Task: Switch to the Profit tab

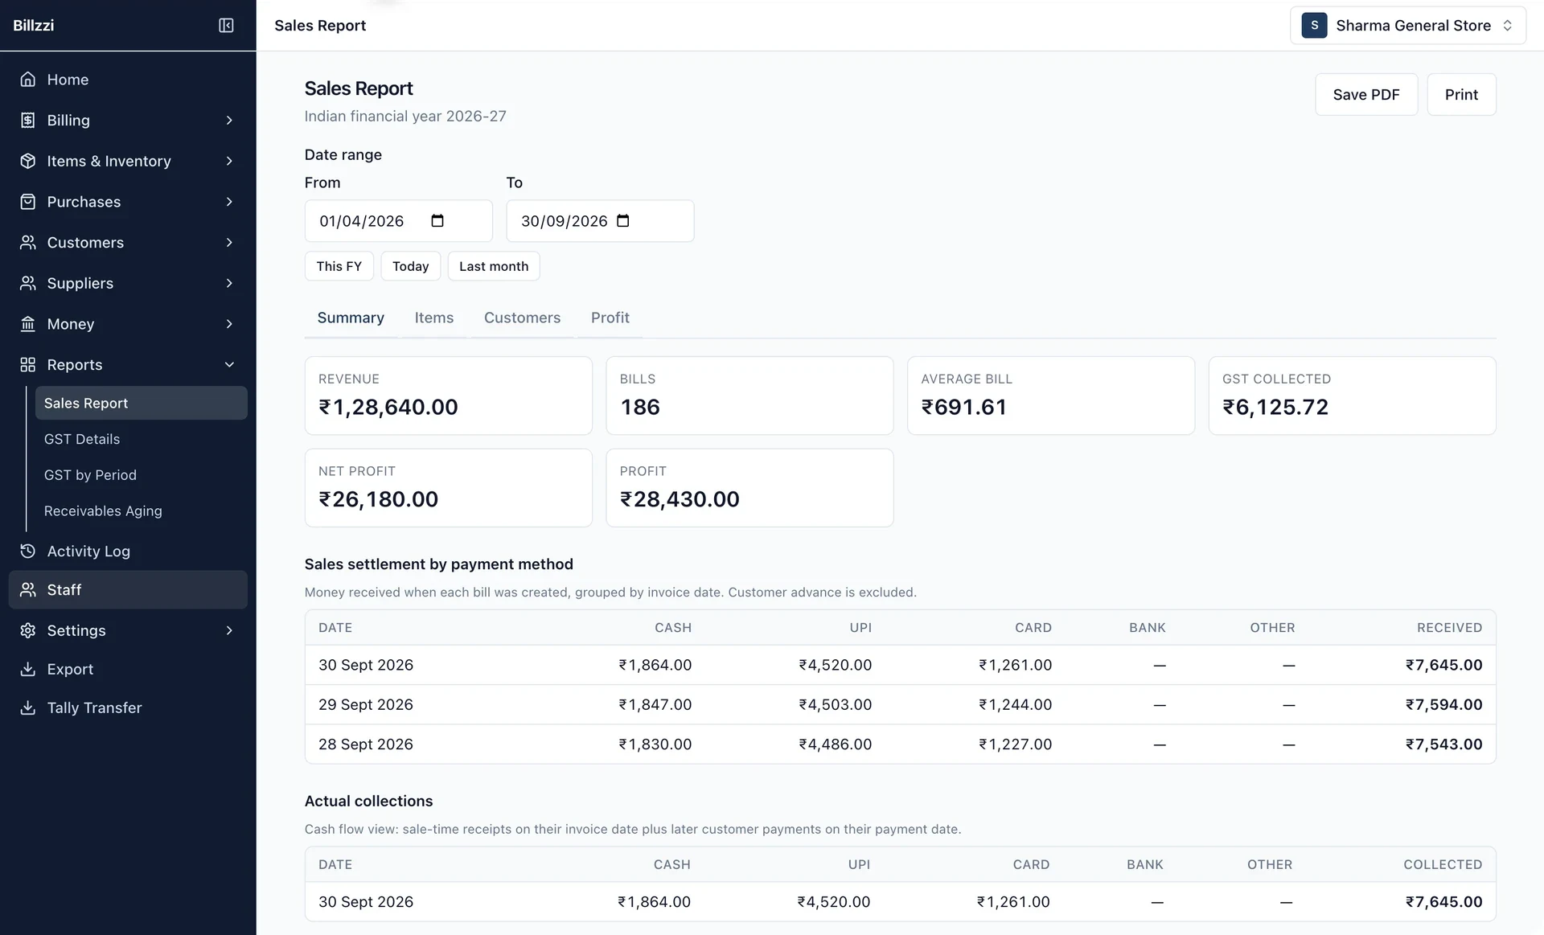Action: [x=610, y=318]
